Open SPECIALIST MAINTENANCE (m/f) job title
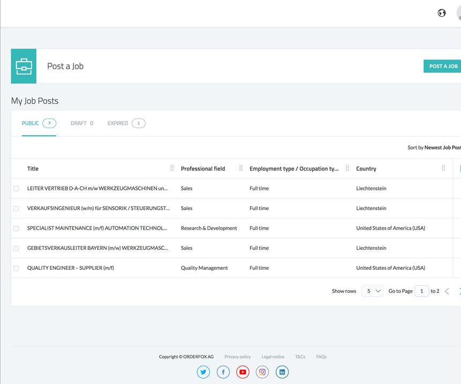Image resolution: width=461 pixels, height=384 pixels. click(x=97, y=228)
